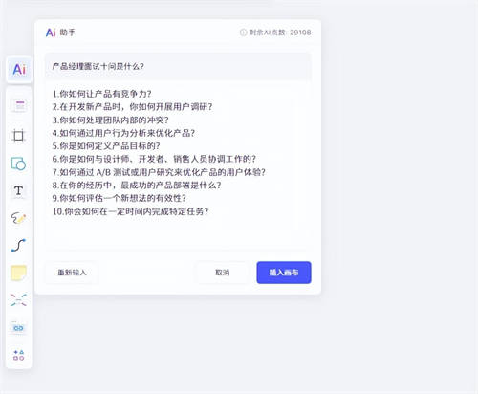Image resolution: width=478 pixels, height=394 pixels.
Task: Select the mind map tool icon
Action: [18, 300]
